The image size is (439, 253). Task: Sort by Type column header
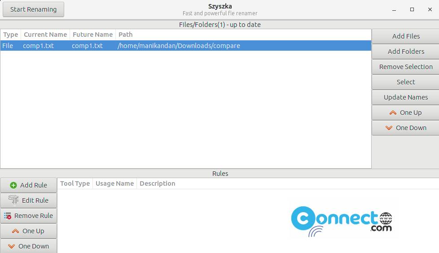pos(11,35)
